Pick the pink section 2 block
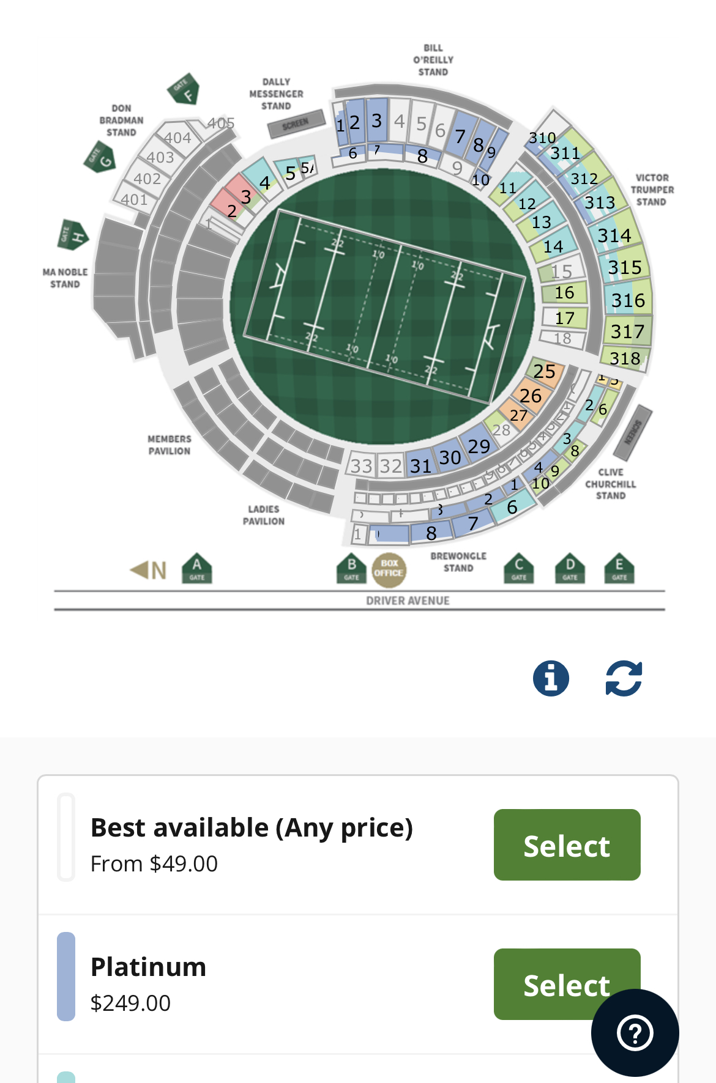716x1083 pixels. click(231, 210)
